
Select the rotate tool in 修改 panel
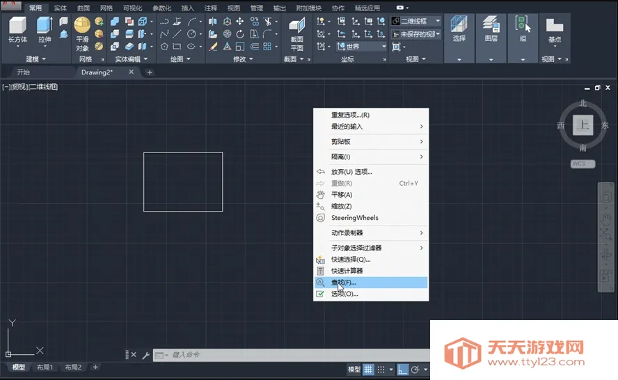coord(240,34)
